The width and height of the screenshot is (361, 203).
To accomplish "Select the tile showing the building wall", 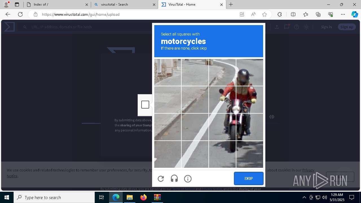I will 168,72.
